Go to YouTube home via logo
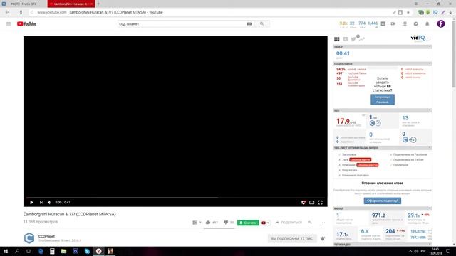 pyautogui.click(x=26, y=23)
